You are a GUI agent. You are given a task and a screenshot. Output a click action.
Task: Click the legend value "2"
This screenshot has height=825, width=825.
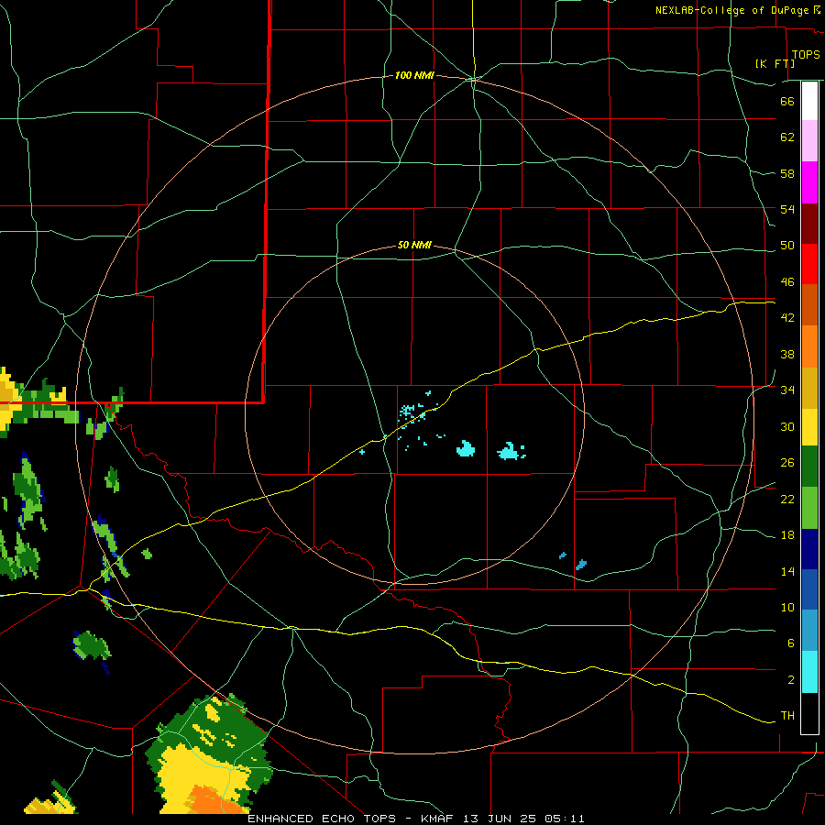click(x=790, y=680)
